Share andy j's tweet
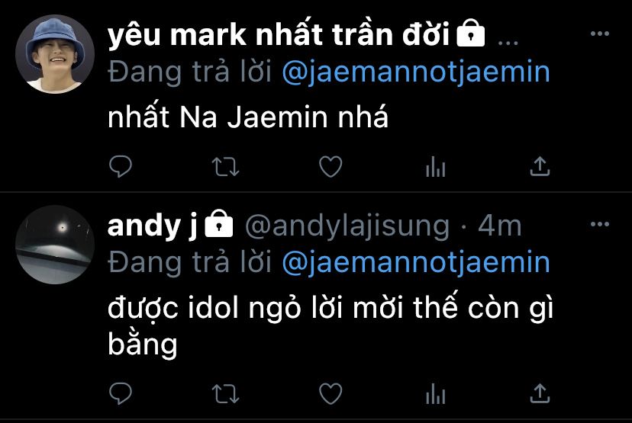 click(540, 393)
